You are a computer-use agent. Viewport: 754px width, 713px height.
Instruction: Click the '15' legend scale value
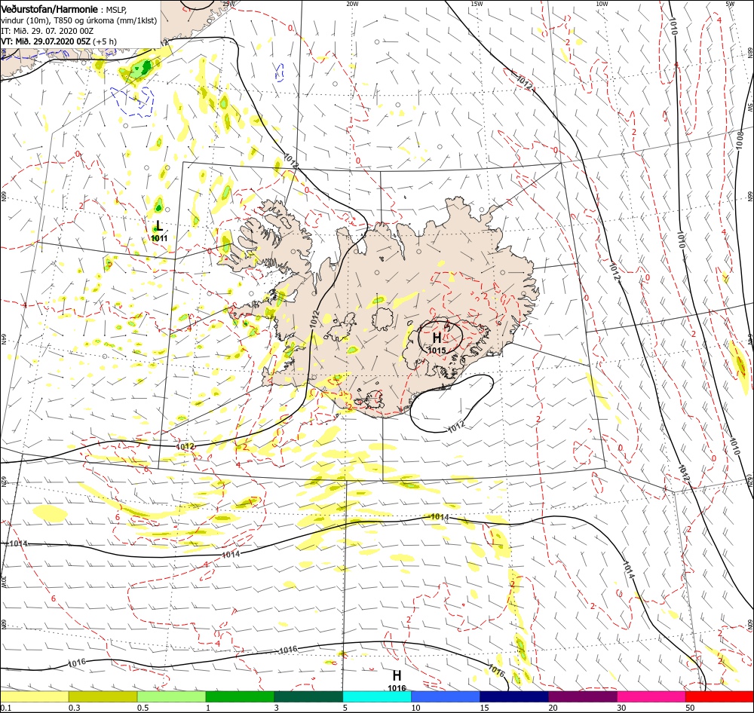484,708
